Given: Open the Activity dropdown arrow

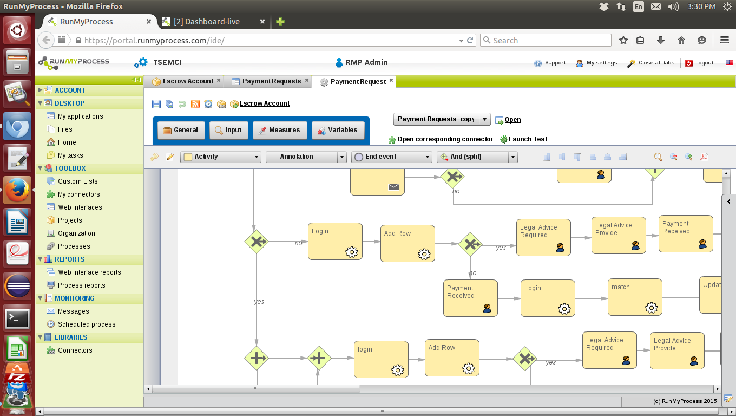Looking at the screenshot, I should point(257,157).
